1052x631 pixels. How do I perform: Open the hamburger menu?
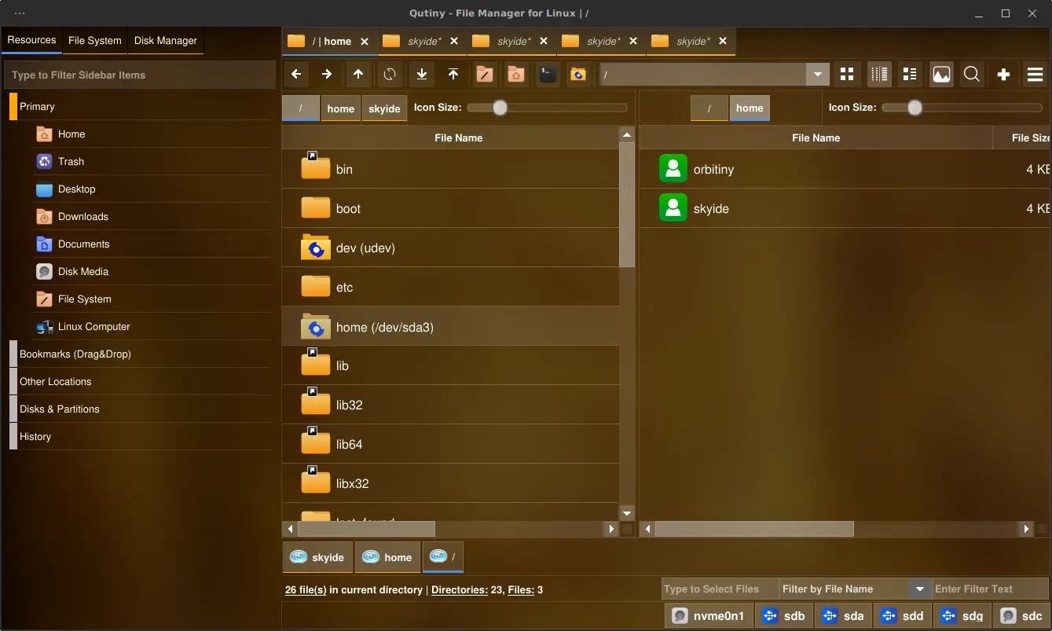1035,75
